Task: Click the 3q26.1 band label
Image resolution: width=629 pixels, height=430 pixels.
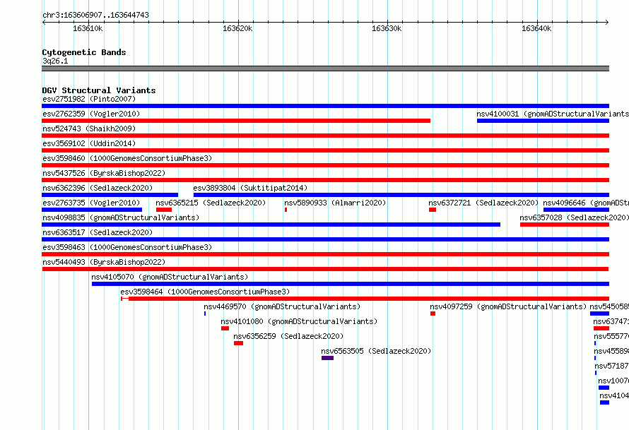Action: (x=55, y=61)
